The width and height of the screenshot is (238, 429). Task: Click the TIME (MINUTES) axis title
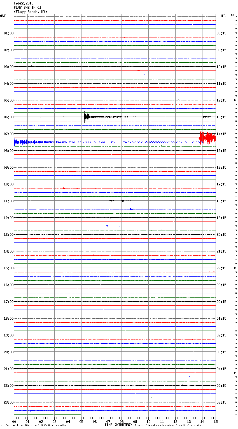(x=118, y=425)
